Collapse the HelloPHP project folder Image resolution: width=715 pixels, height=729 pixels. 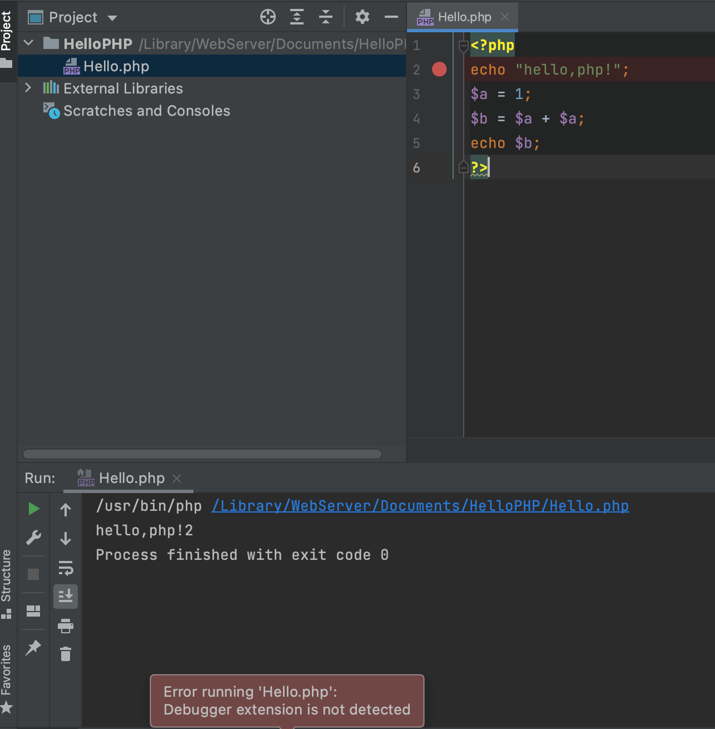click(x=29, y=43)
